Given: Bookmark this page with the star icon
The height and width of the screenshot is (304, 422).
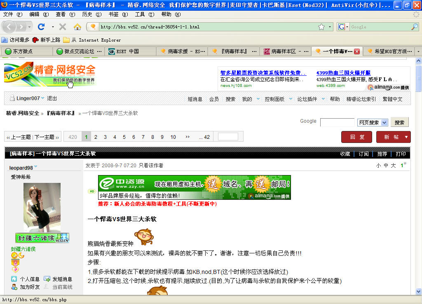Looking at the screenshot, I should coord(321,27).
